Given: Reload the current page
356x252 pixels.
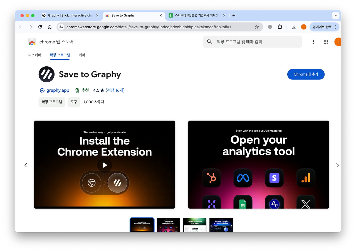Looking at the screenshot, I should [40, 27].
